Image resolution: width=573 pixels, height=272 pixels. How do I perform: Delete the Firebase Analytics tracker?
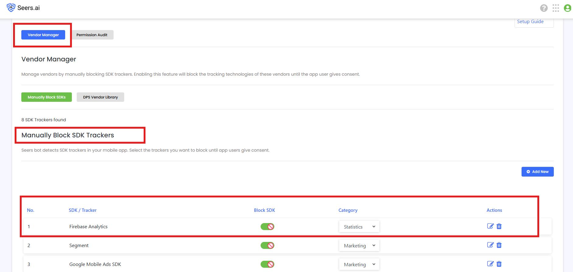pyautogui.click(x=499, y=226)
